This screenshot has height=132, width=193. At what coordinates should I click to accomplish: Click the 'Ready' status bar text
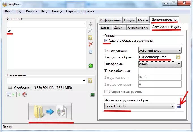tap(7, 127)
